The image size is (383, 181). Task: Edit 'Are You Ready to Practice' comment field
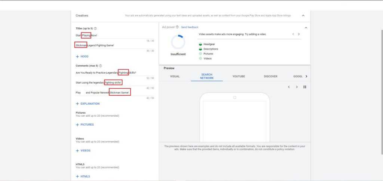pyautogui.click(x=115, y=73)
